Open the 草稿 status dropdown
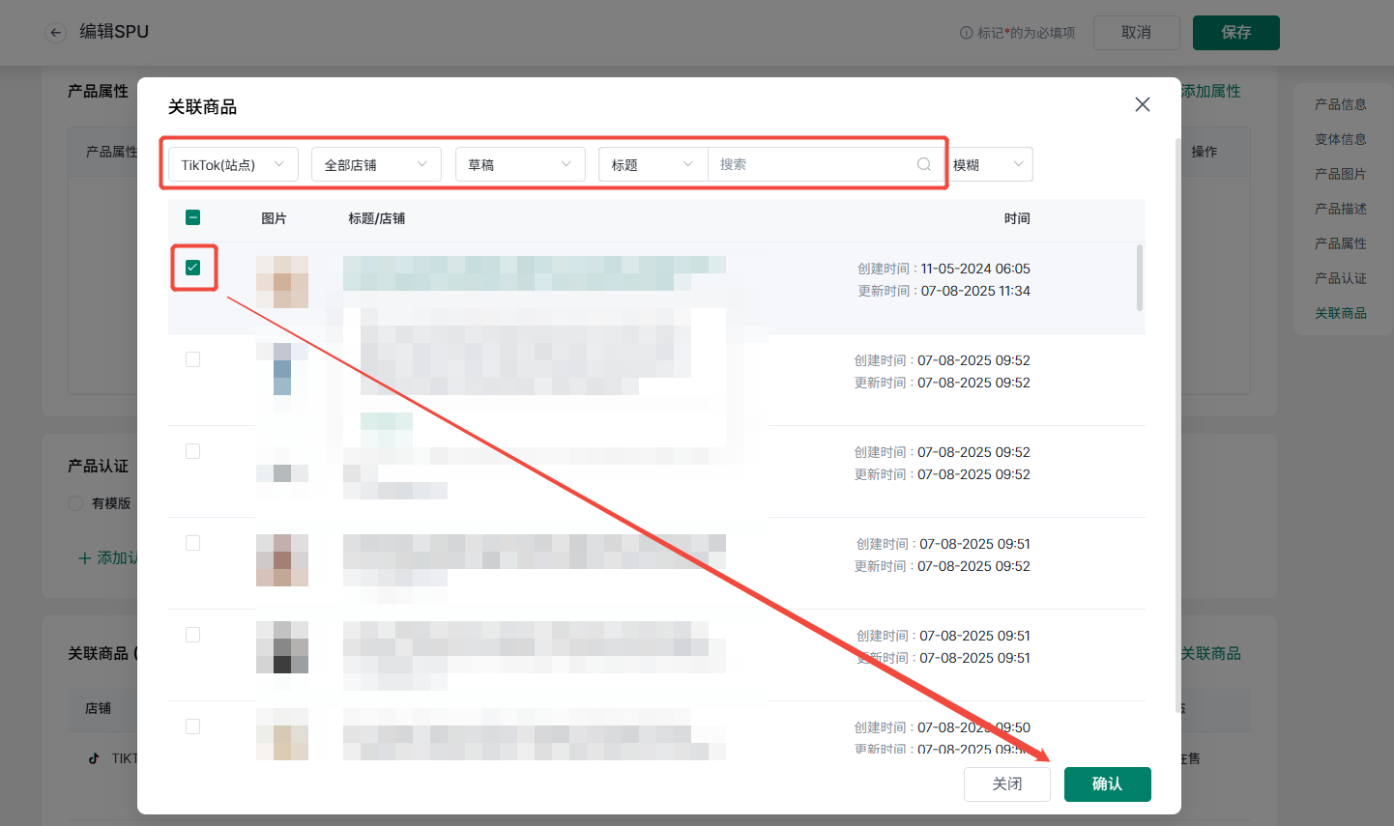This screenshot has height=826, width=1394. point(520,164)
